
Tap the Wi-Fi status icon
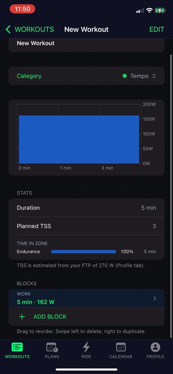tap(150, 10)
